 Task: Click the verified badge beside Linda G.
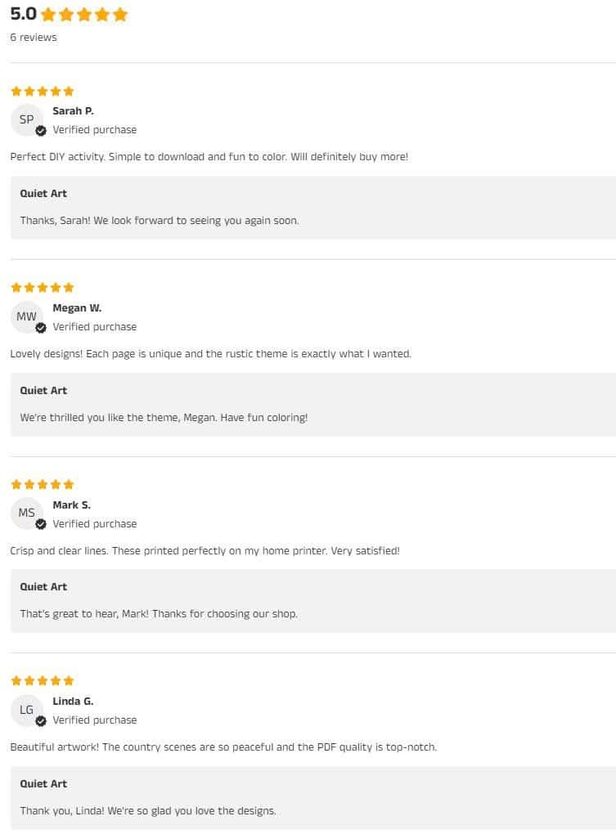click(x=40, y=722)
